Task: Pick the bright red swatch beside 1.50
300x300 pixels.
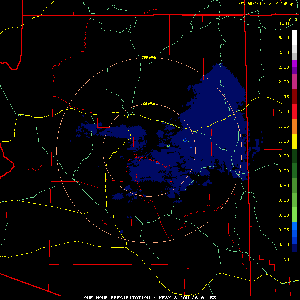Action: (x=294, y=111)
